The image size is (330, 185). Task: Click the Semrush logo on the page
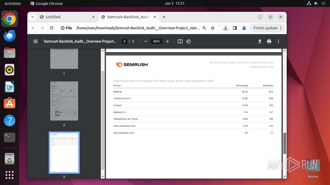131,65
